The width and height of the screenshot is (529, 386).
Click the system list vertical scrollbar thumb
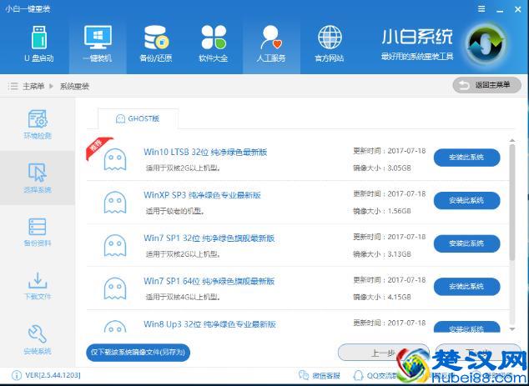coord(512,203)
